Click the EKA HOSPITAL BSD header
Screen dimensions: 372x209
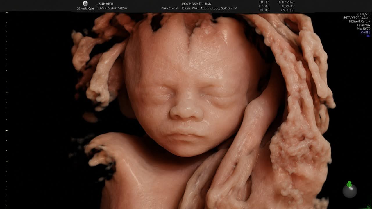pyautogui.click(x=197, y=4)
